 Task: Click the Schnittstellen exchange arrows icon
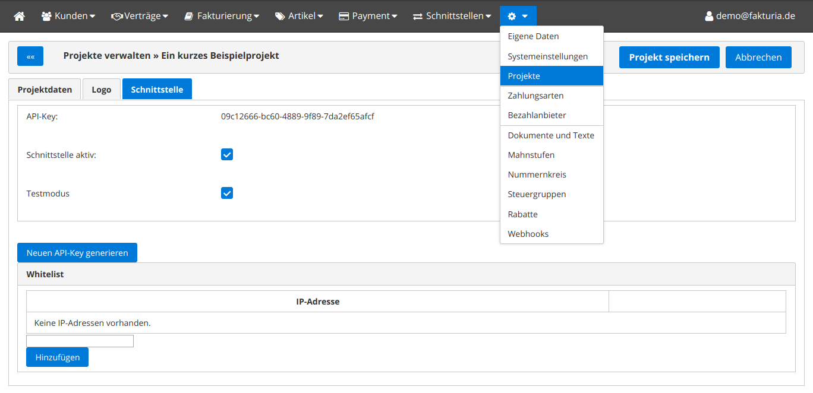418,16
